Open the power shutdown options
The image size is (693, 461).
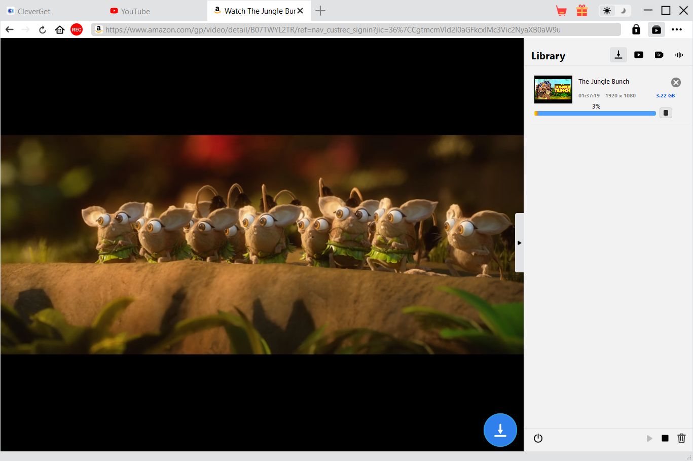click(538, 438)
